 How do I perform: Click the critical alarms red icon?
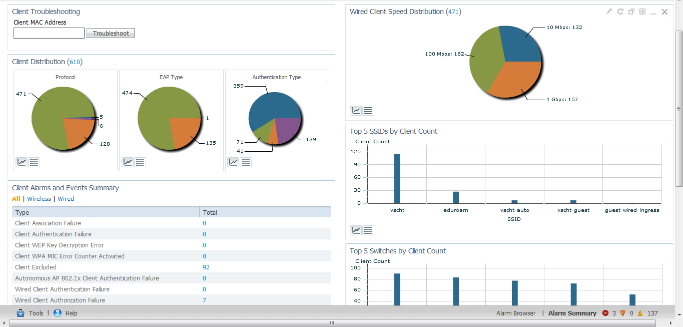coord(605,313)
